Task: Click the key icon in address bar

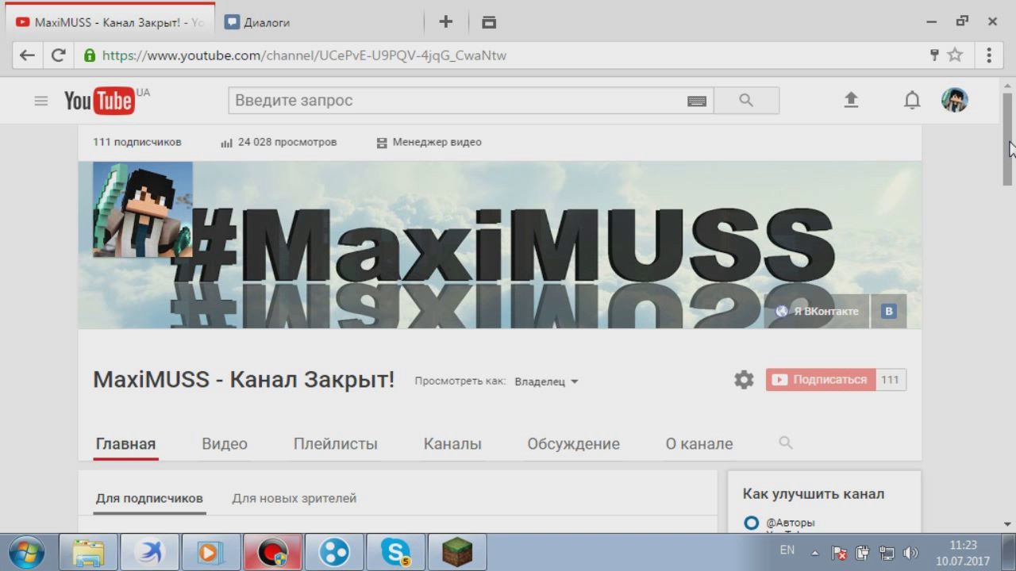Action: coord(934,55)
